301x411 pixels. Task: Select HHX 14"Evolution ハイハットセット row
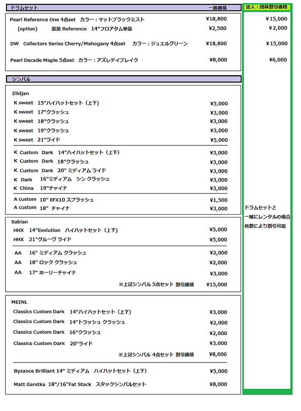(65, 230)
